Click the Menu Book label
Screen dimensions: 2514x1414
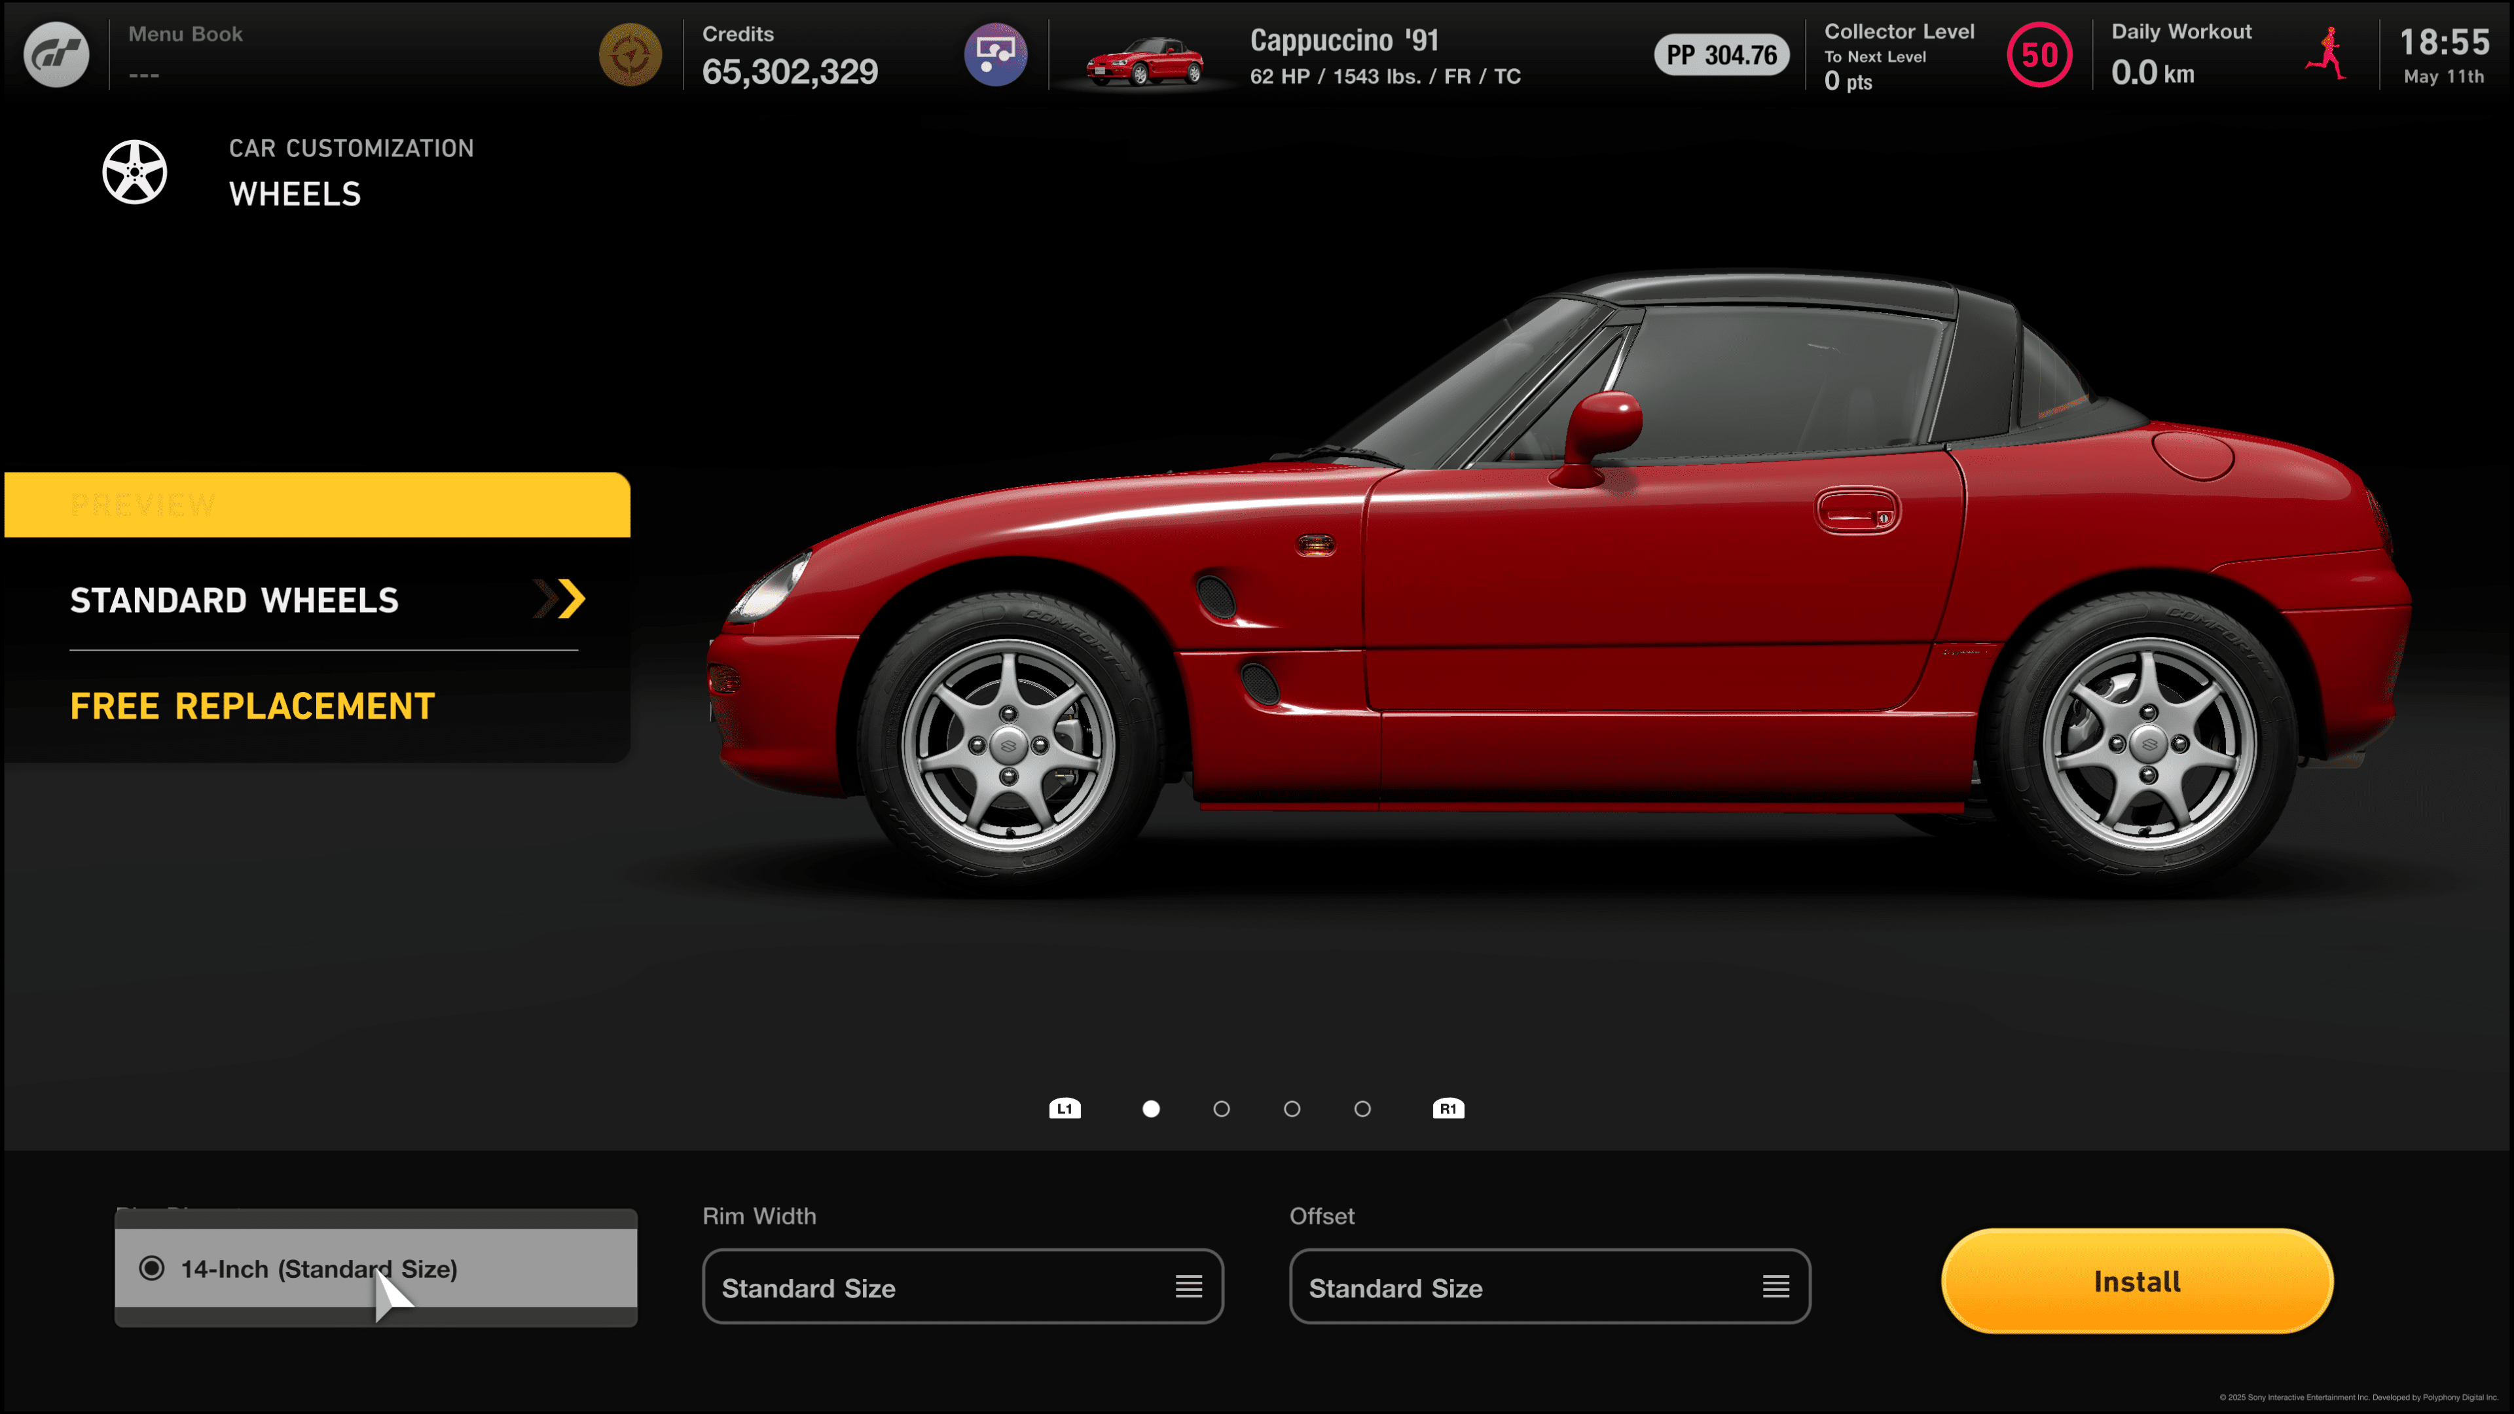(x=185, y=34)
